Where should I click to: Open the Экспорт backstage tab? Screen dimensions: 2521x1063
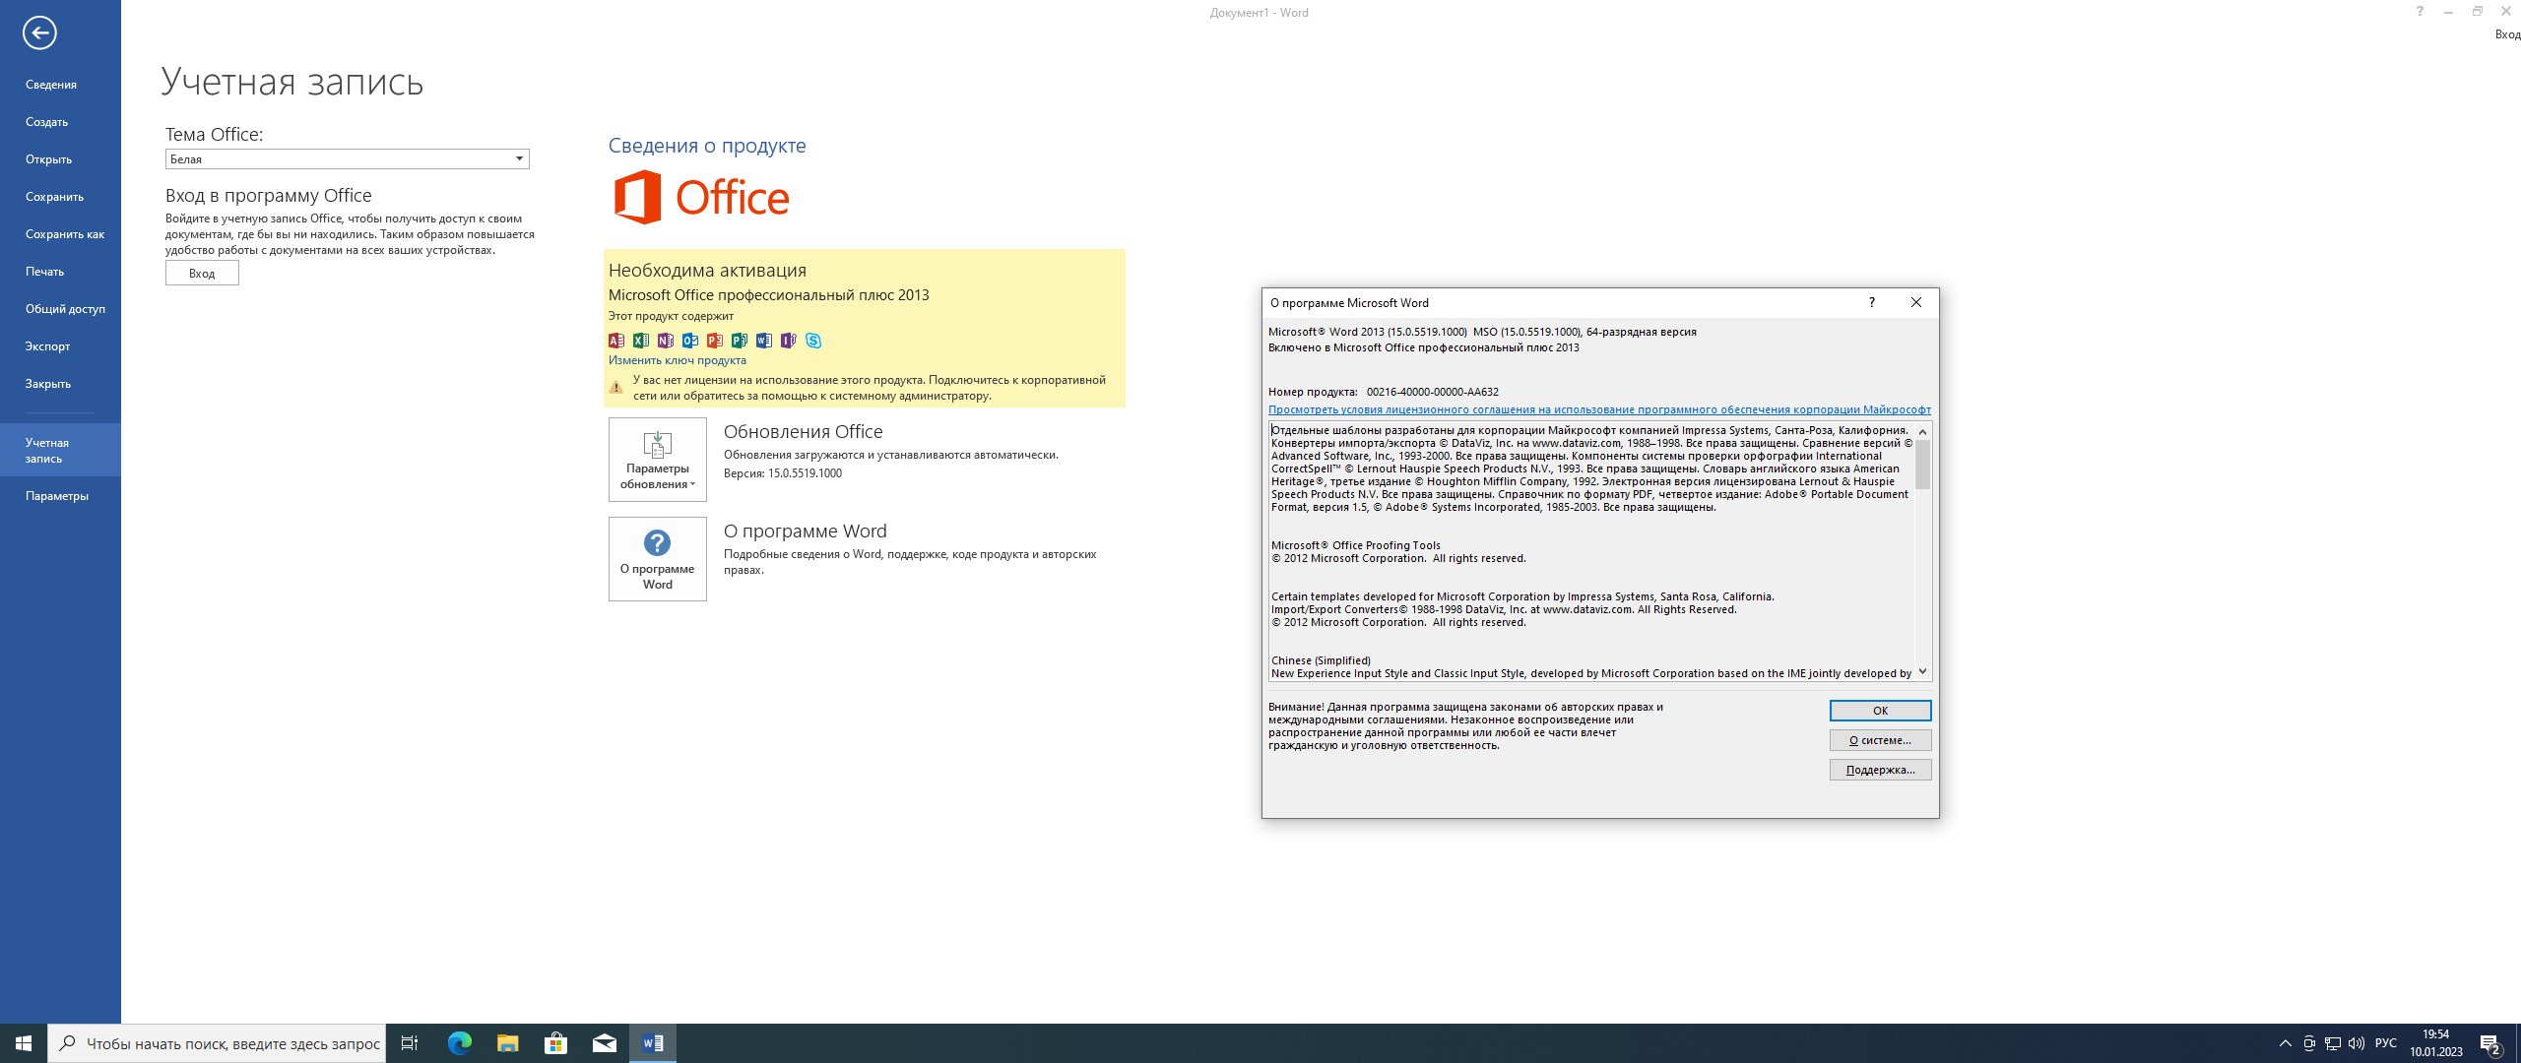tap(60, 346)
